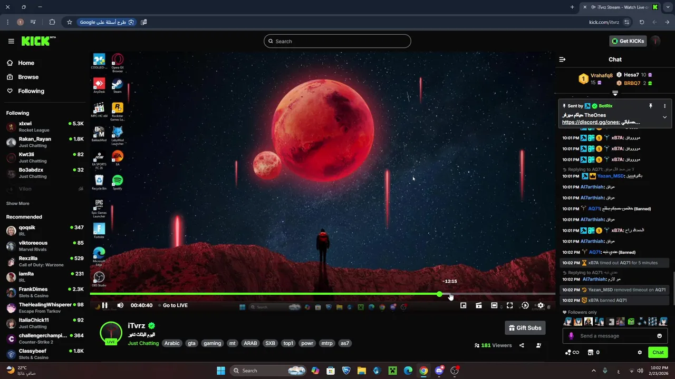Open xlxwi Rocket League channel
Screen dimensions: 675x379
tap(45, 127)
